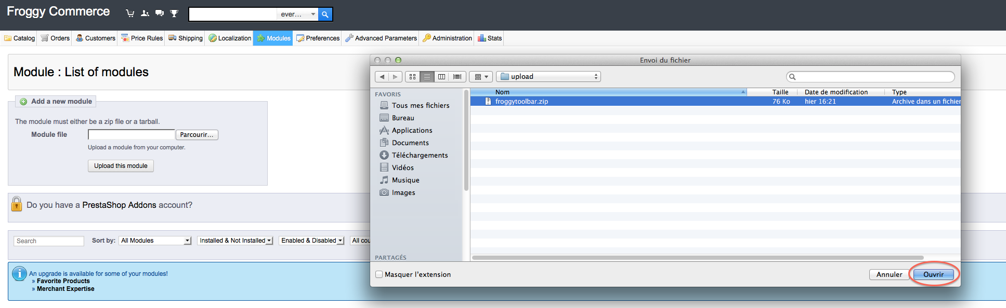Toggle the Masquer l'extension checkbox
Viewport: 1006px width, 308px height.
pyautogui.click(x=379, y=274)
